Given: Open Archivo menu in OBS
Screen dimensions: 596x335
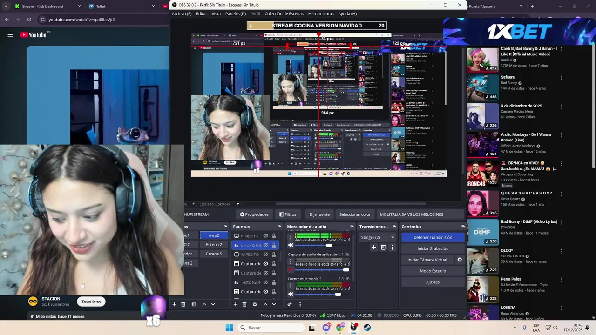Looking at the screenshot, I should click(x=182, y=14).
